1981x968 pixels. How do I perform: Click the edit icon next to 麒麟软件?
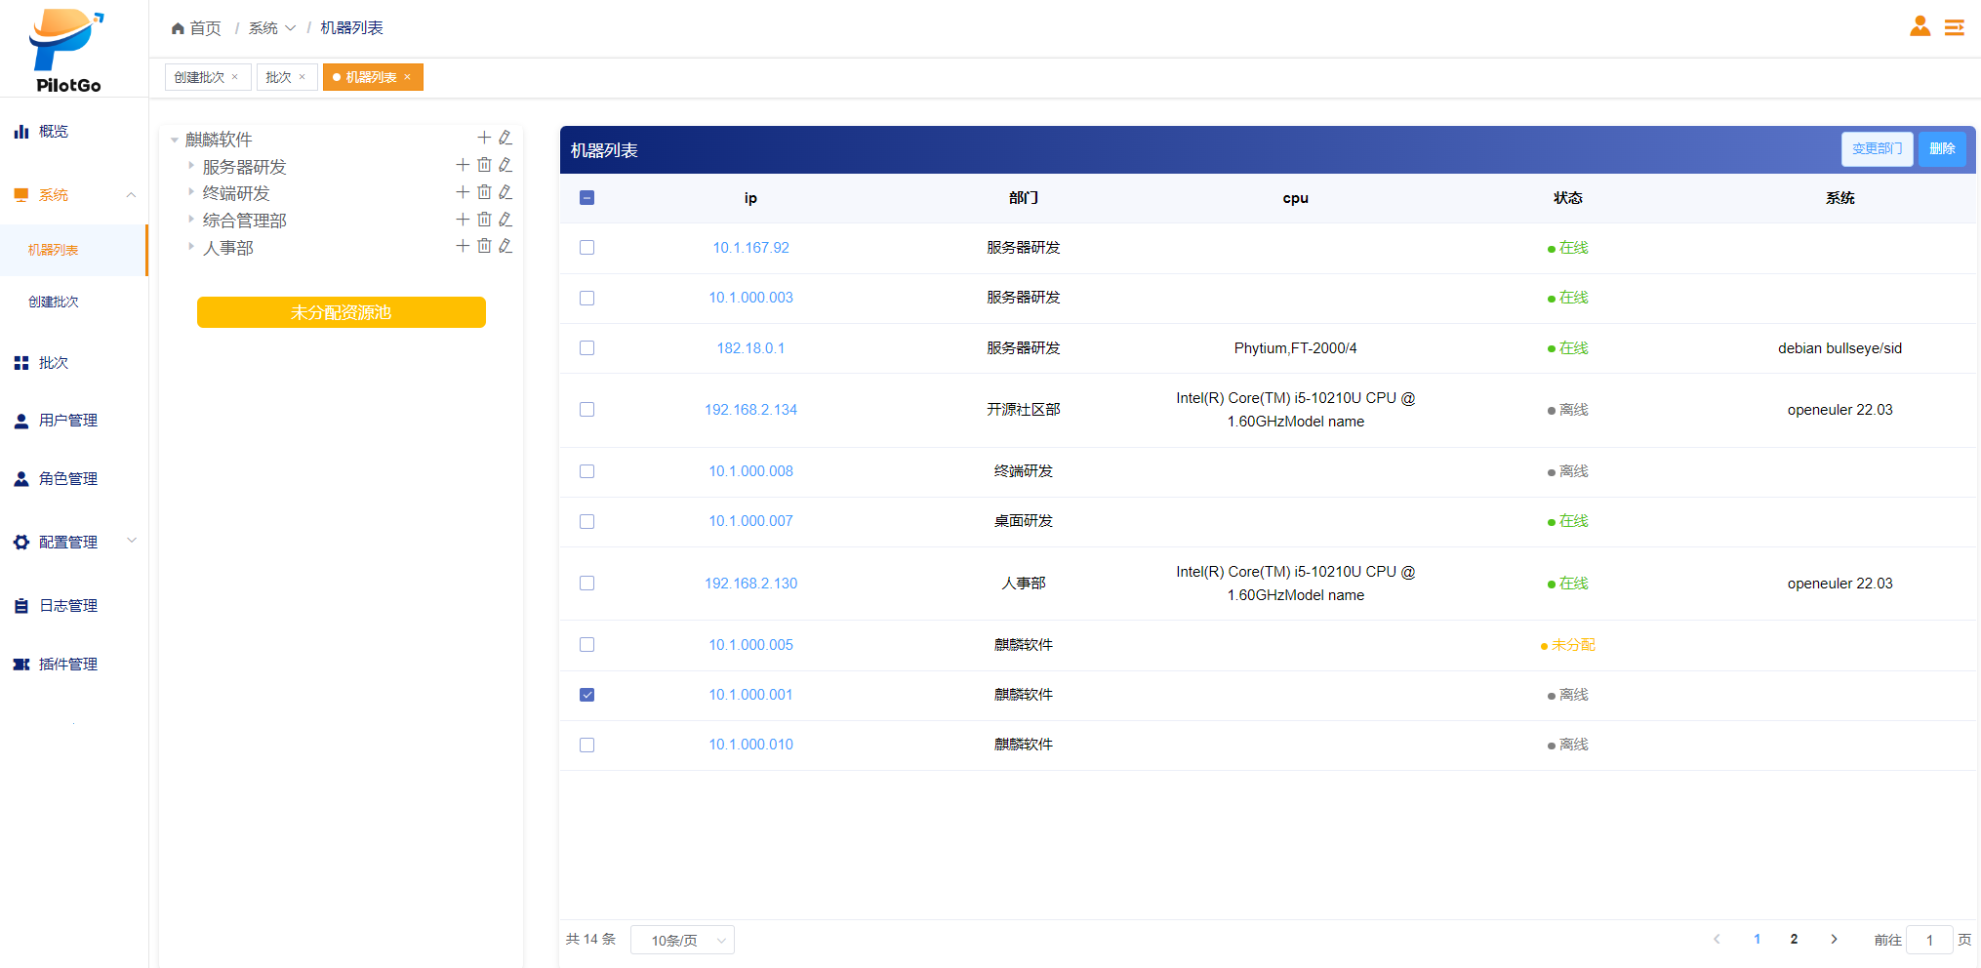(505, 139)
